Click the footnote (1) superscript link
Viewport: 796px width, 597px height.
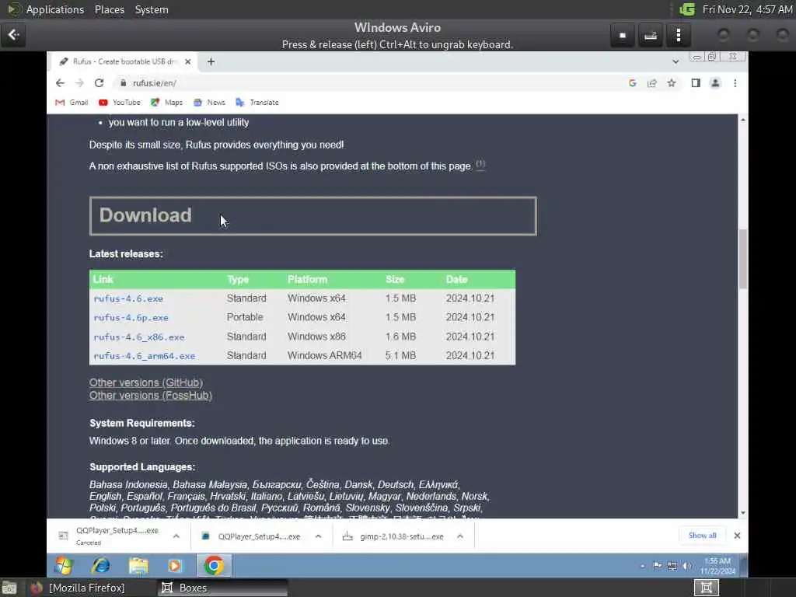click(x=480, y=164)
